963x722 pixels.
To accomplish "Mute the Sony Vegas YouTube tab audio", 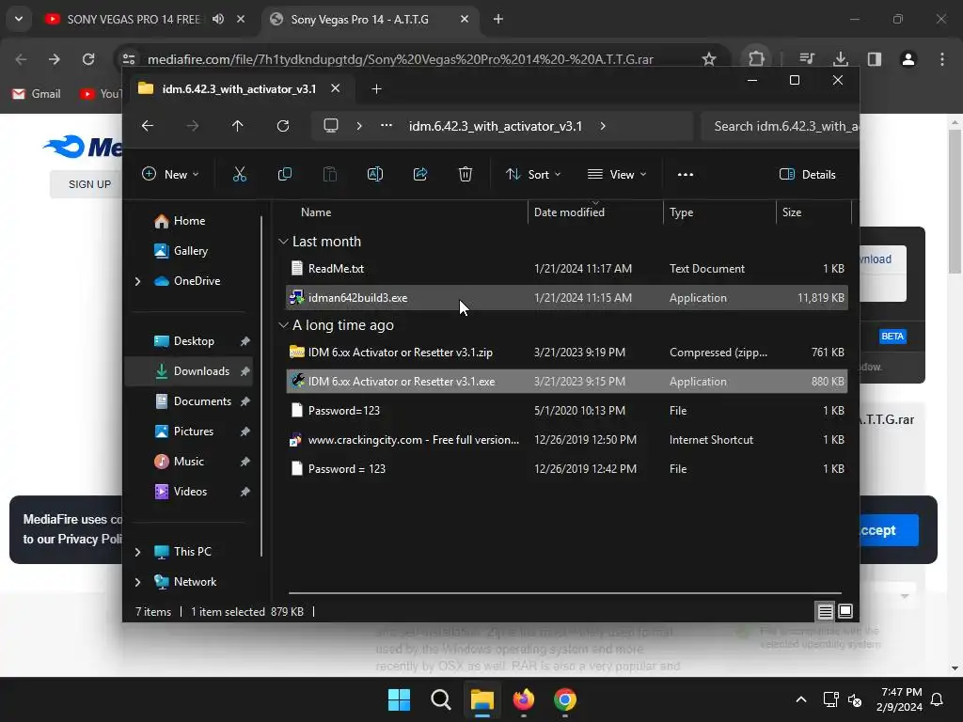I will [x=218, y=19].
